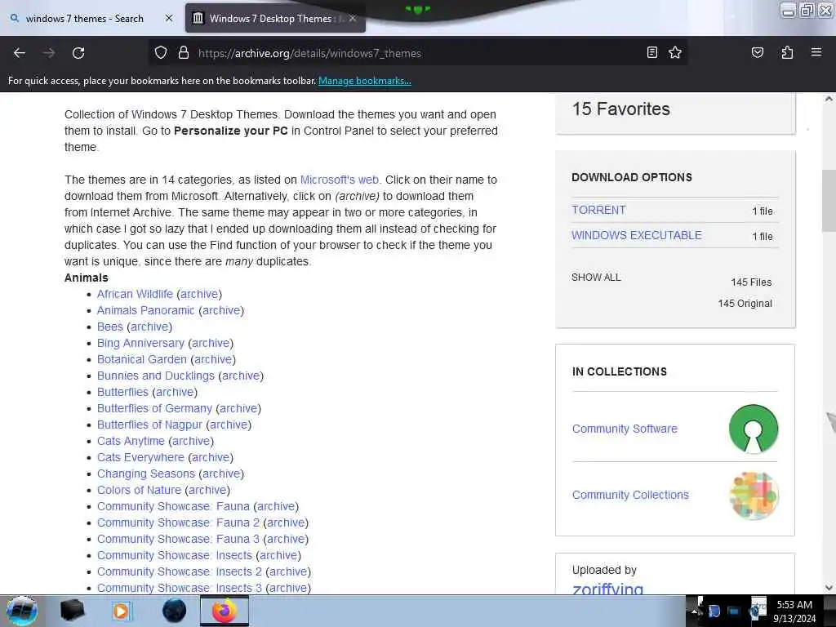Click the Community Software green keyhole logo
This screenshot has width=836, height=627.
tap(754, 429)
